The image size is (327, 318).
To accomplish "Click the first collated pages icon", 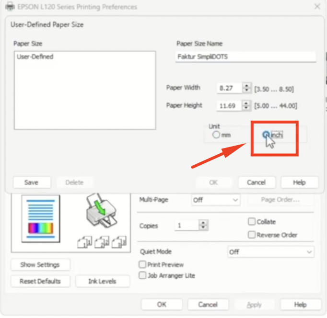I will tap(85, 243).
